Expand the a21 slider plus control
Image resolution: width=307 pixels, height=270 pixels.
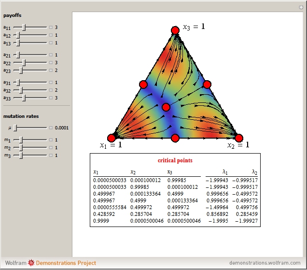[51, 55]
